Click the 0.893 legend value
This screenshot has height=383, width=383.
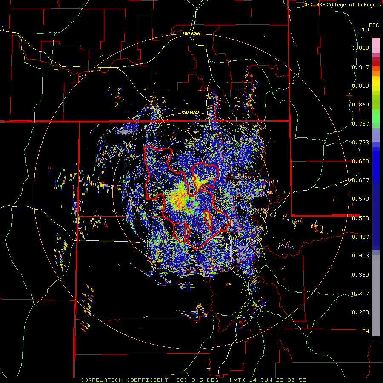[360, 86]
